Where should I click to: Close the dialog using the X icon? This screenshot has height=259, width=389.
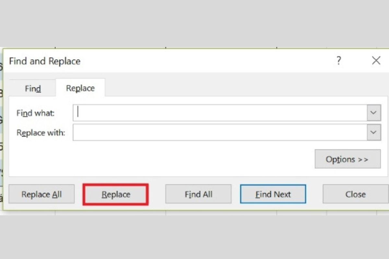[x=376, y=61]
